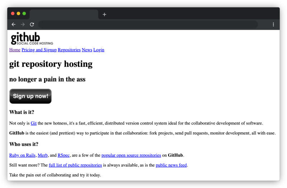This screenshot has width=287, height=188.
Task: Open the public news feed link
Action: (171, 165)
